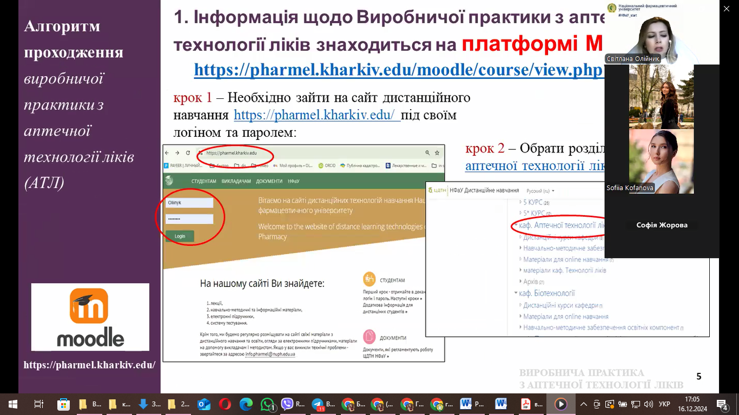Click the browser back arrow in the embedded screenshot
This screenshot has width=739, height=415.
click(x=167, y=153)
